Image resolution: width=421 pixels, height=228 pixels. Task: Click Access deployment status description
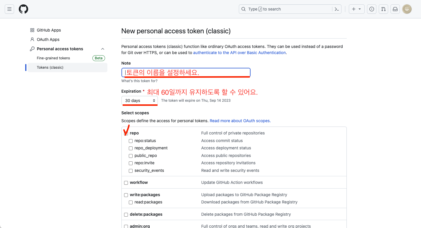click(226, 148)
